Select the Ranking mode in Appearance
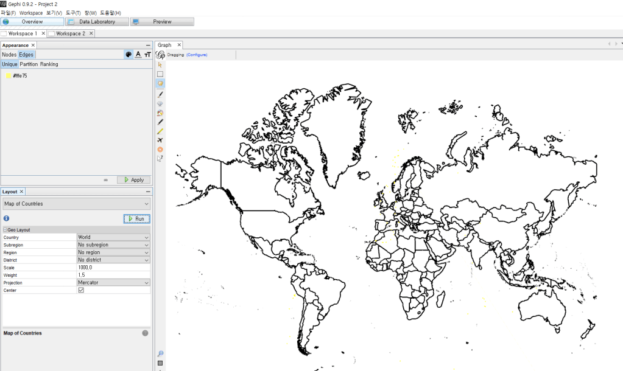623x371 pixels. [49, 64]
